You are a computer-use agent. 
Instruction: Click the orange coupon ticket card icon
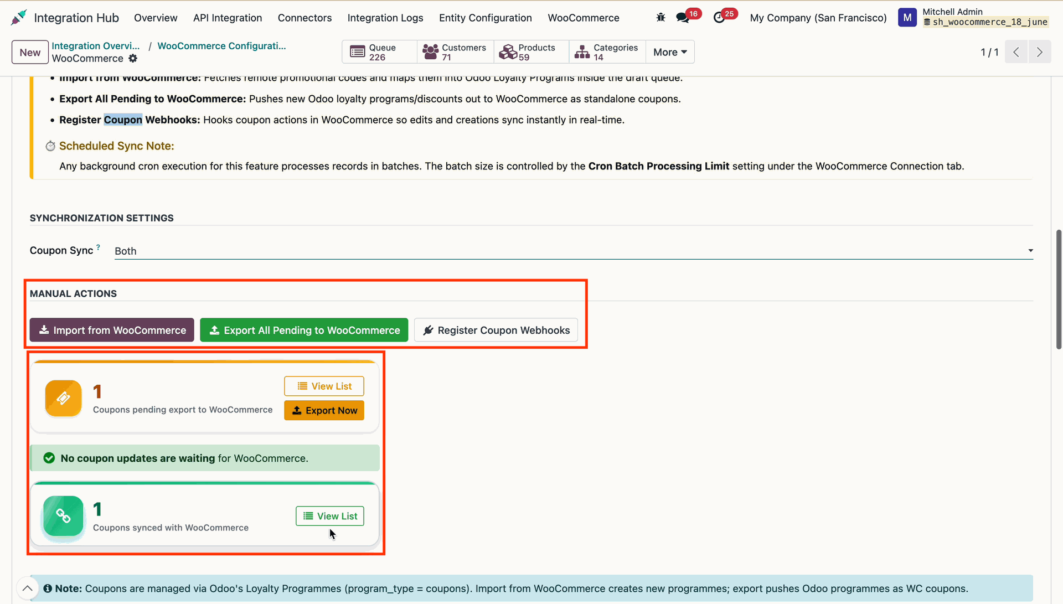tap(63, 398)
